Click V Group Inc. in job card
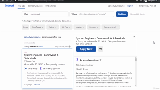The image size is (160, 90). pos(30,61)
